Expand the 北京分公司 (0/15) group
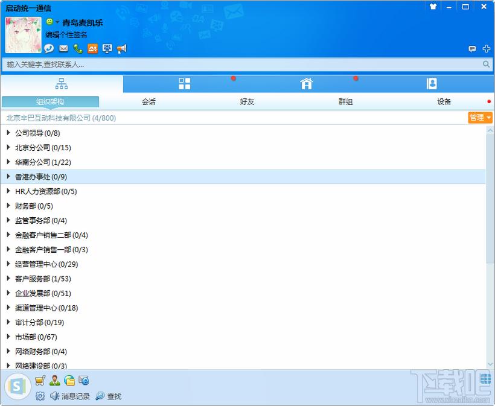Image resolution: width=495 pixels, height=406 pixels. 8,147
